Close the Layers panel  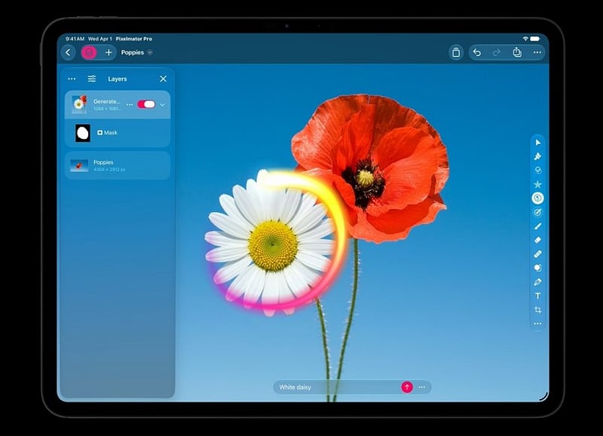tap(163, 79)
